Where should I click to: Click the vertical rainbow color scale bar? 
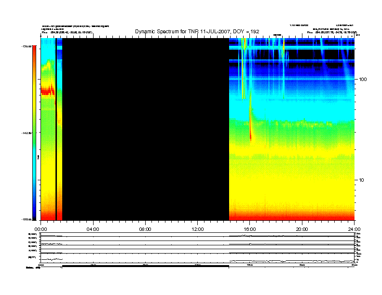click(x=34, y=133)
